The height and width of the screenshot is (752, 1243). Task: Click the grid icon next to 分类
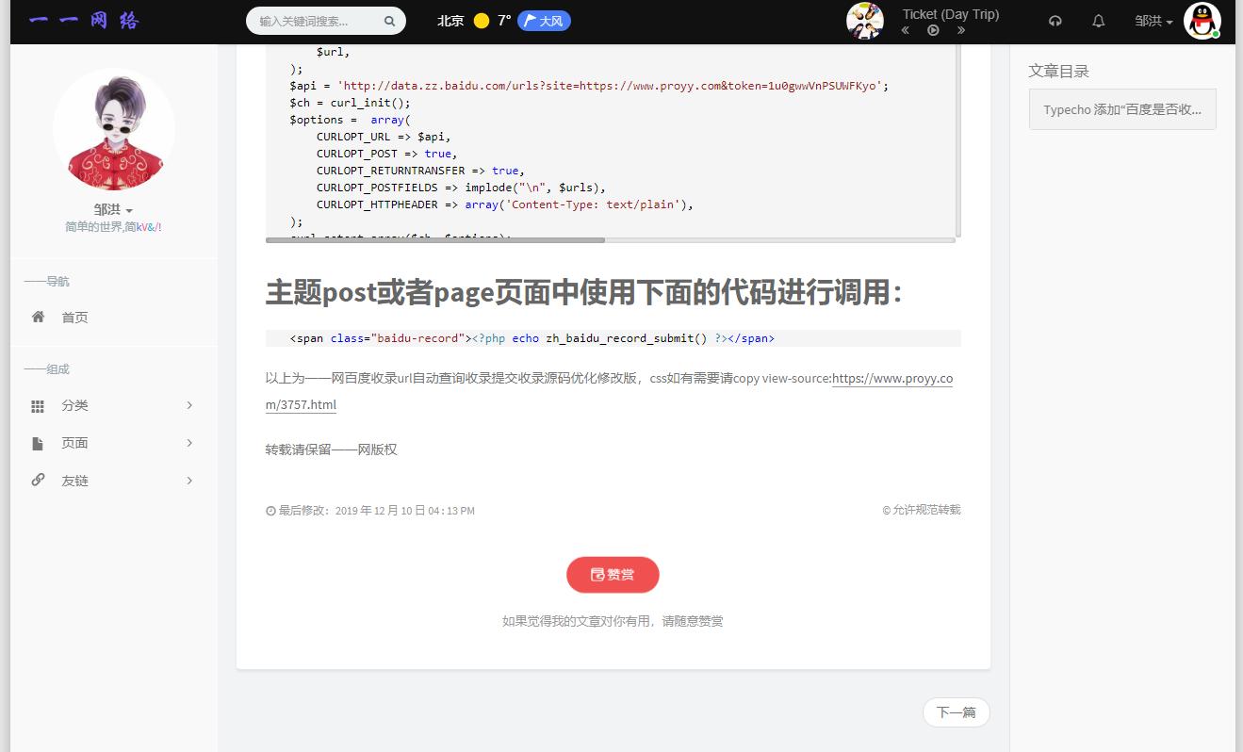click(x=38, y=404)
